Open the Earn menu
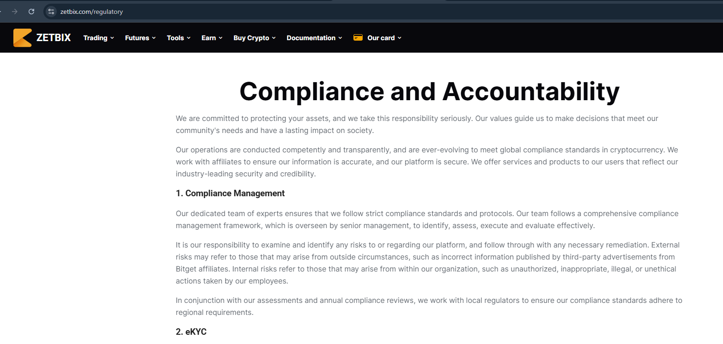723x344 pixels. (212, 38)
